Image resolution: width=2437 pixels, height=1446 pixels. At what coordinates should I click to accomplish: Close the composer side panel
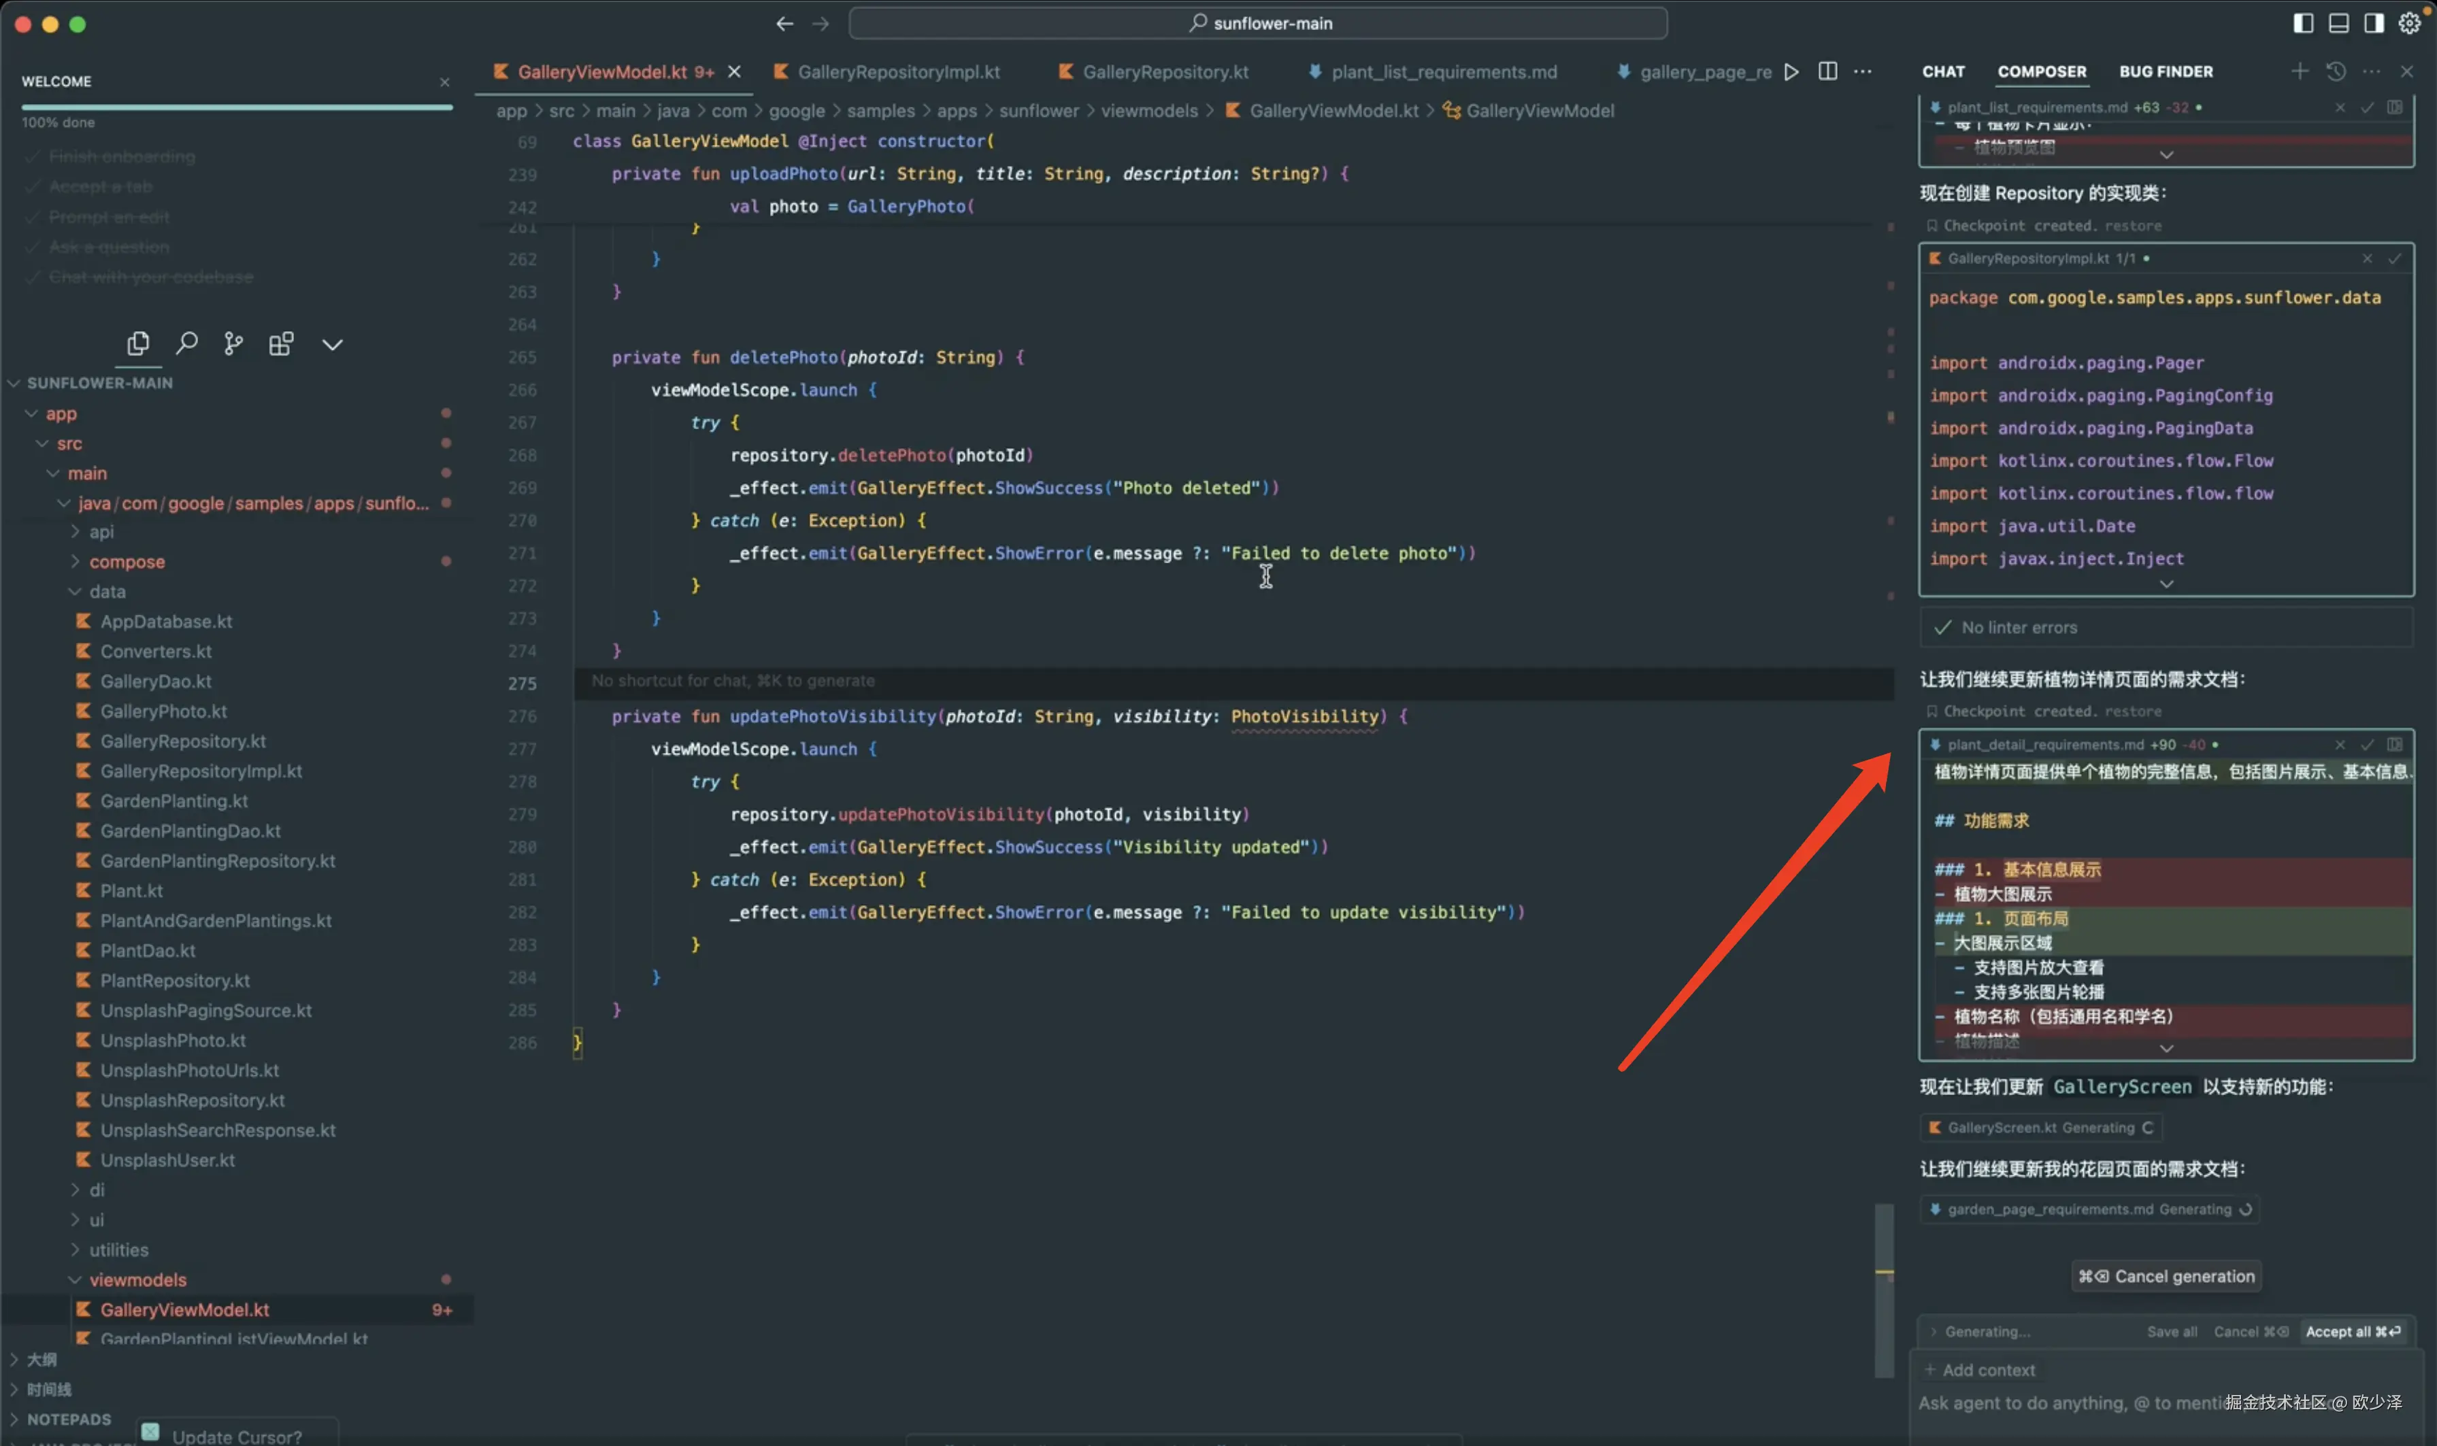pyautogui.click(x=2407, y=71)
